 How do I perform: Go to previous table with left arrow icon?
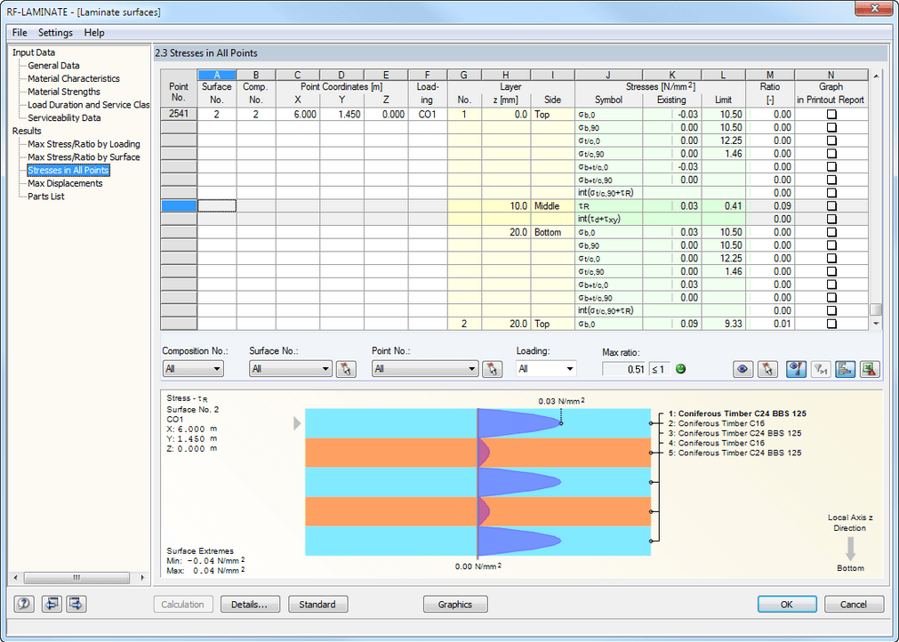(x=52, y=604)
